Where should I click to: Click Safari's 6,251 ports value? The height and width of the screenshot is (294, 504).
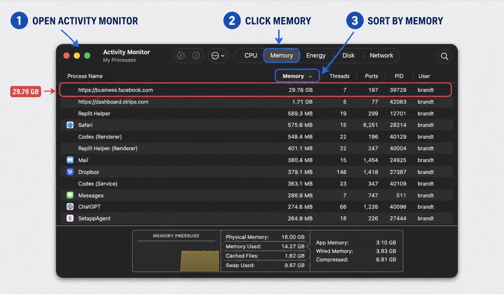click(371, 125)
